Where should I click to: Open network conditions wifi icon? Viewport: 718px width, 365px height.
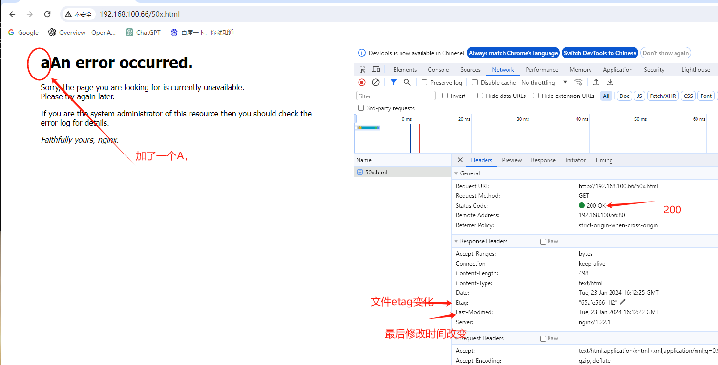(578, 82)
